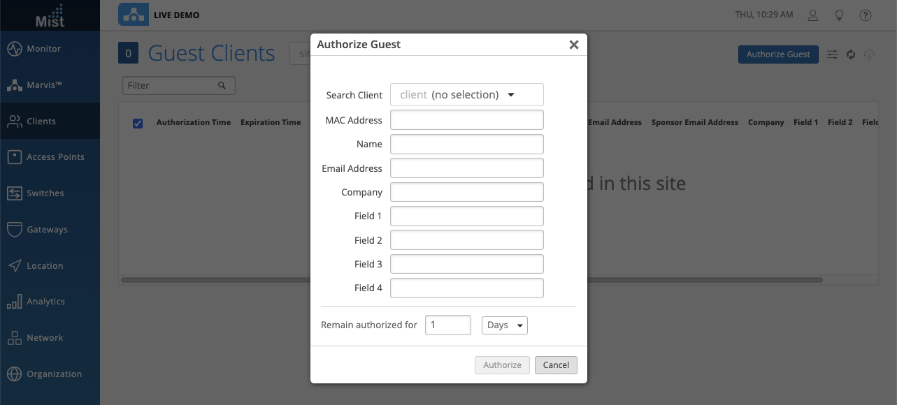Click the magnifier icon in Filter box

(222, 85)
